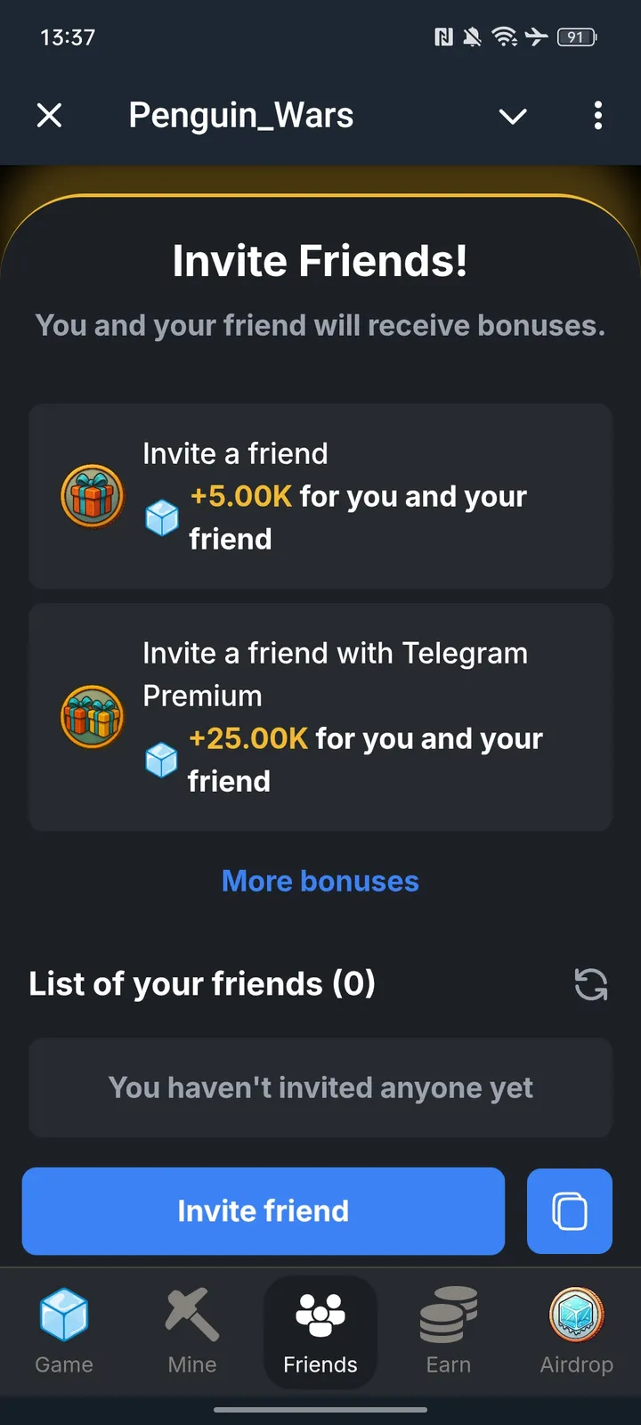
Task: Select the Invite a friend with Telegram Premium card
Action: 320,717
